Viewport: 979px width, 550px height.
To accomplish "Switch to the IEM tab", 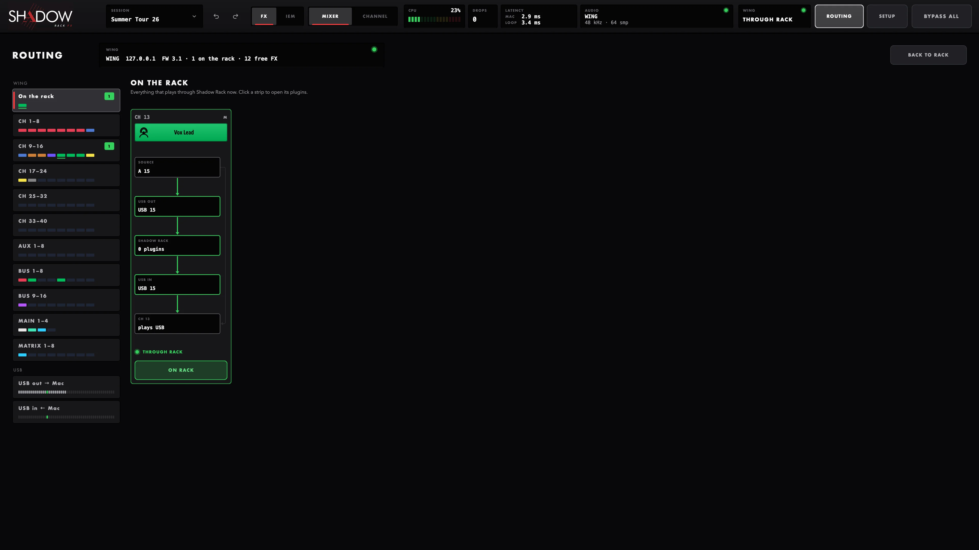I will (290, 16).
